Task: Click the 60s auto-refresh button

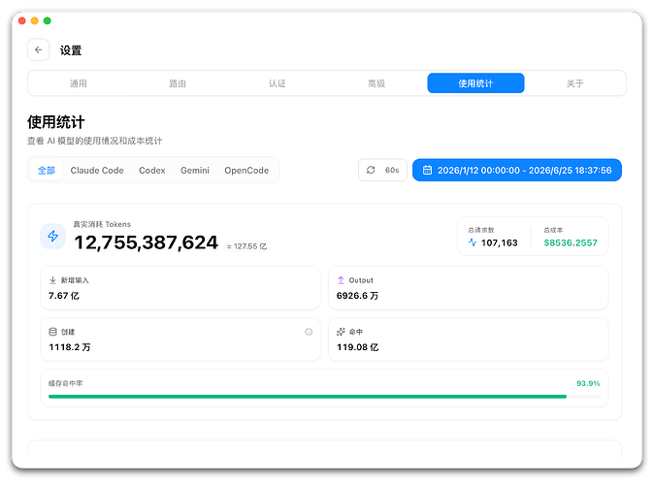Action: (x=382, y=170)
